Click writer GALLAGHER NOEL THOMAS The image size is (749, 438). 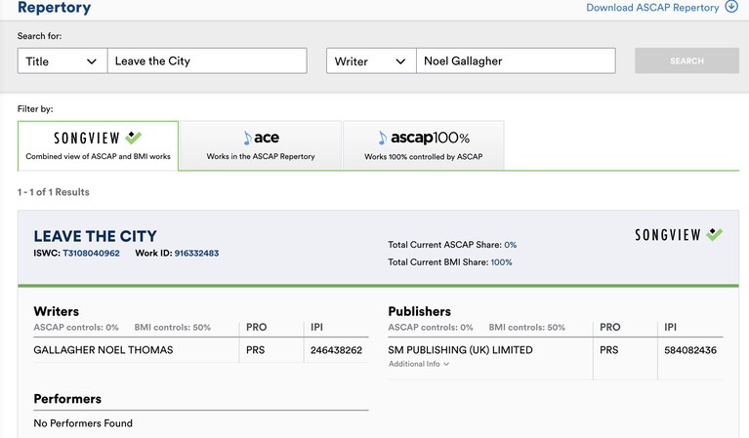[104, 350]
